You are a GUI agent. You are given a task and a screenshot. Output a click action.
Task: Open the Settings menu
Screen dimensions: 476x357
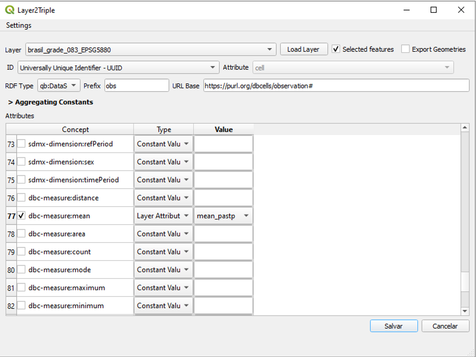[18, 25]
